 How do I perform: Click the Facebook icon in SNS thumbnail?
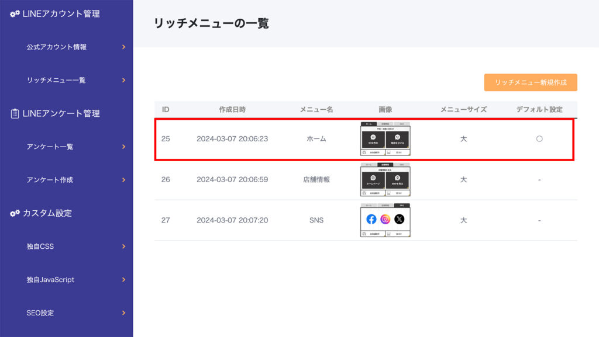coord(371,220)
